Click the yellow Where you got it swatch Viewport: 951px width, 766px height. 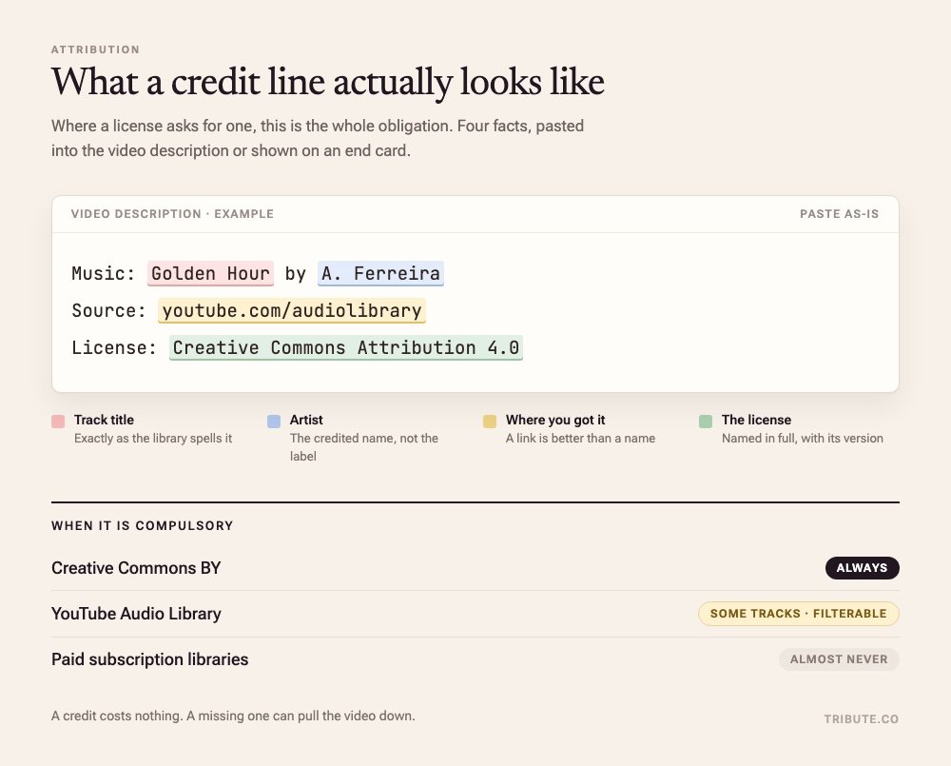(x=490, y=422)
